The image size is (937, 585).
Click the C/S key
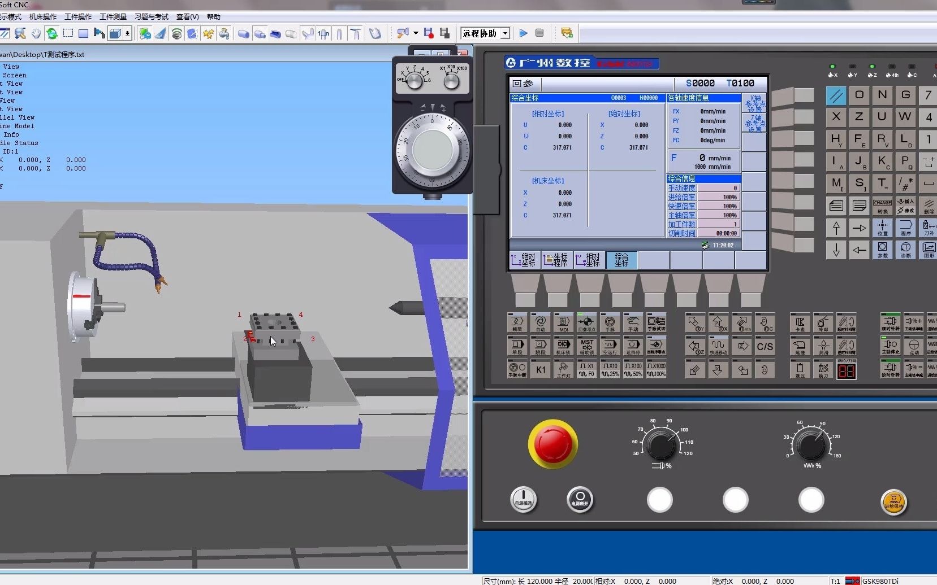tap(765, 346)
